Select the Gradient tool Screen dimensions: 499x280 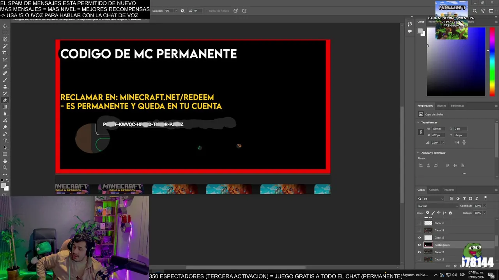[5, 107]
